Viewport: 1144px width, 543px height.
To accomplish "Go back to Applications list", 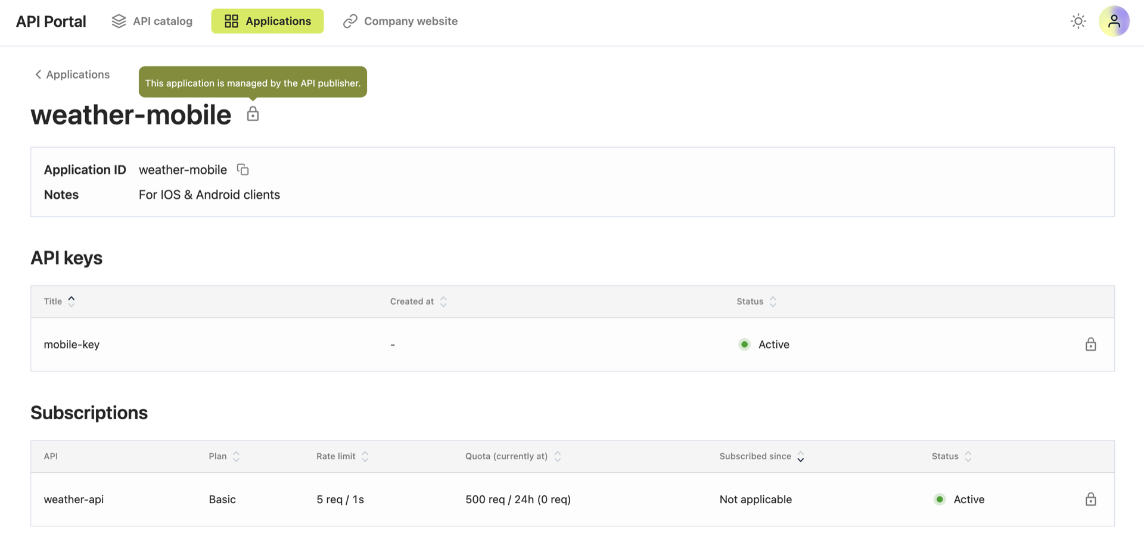I will click(72, 74).
